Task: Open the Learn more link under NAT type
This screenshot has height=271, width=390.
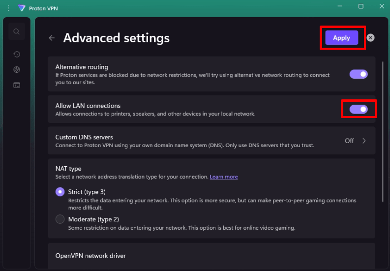Action: tap(224, 177)
